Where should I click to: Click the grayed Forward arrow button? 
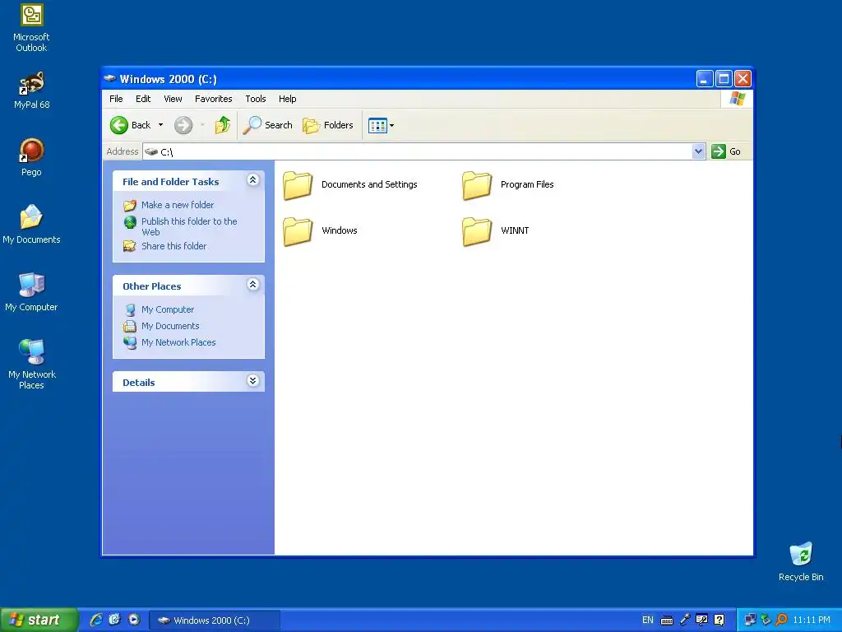tap(183, 125)
